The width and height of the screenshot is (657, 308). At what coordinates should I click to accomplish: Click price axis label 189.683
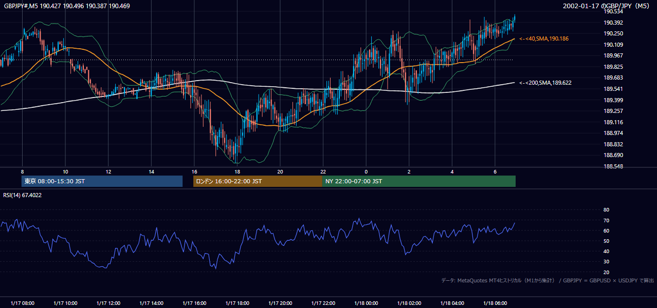[x=613, y=78]
